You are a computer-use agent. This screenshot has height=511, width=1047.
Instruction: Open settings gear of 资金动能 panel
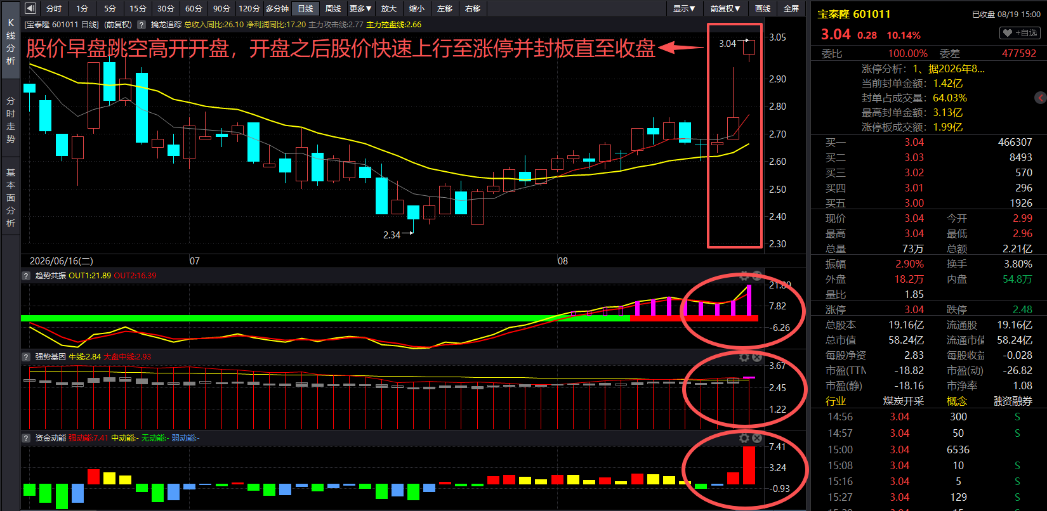click(x=744, y=438)
